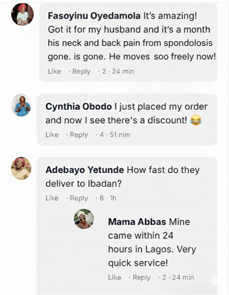Open Fasoyinu Oyedamola's profile name link
This screenshot has height=295, width=229.
[x=94, y=16]
